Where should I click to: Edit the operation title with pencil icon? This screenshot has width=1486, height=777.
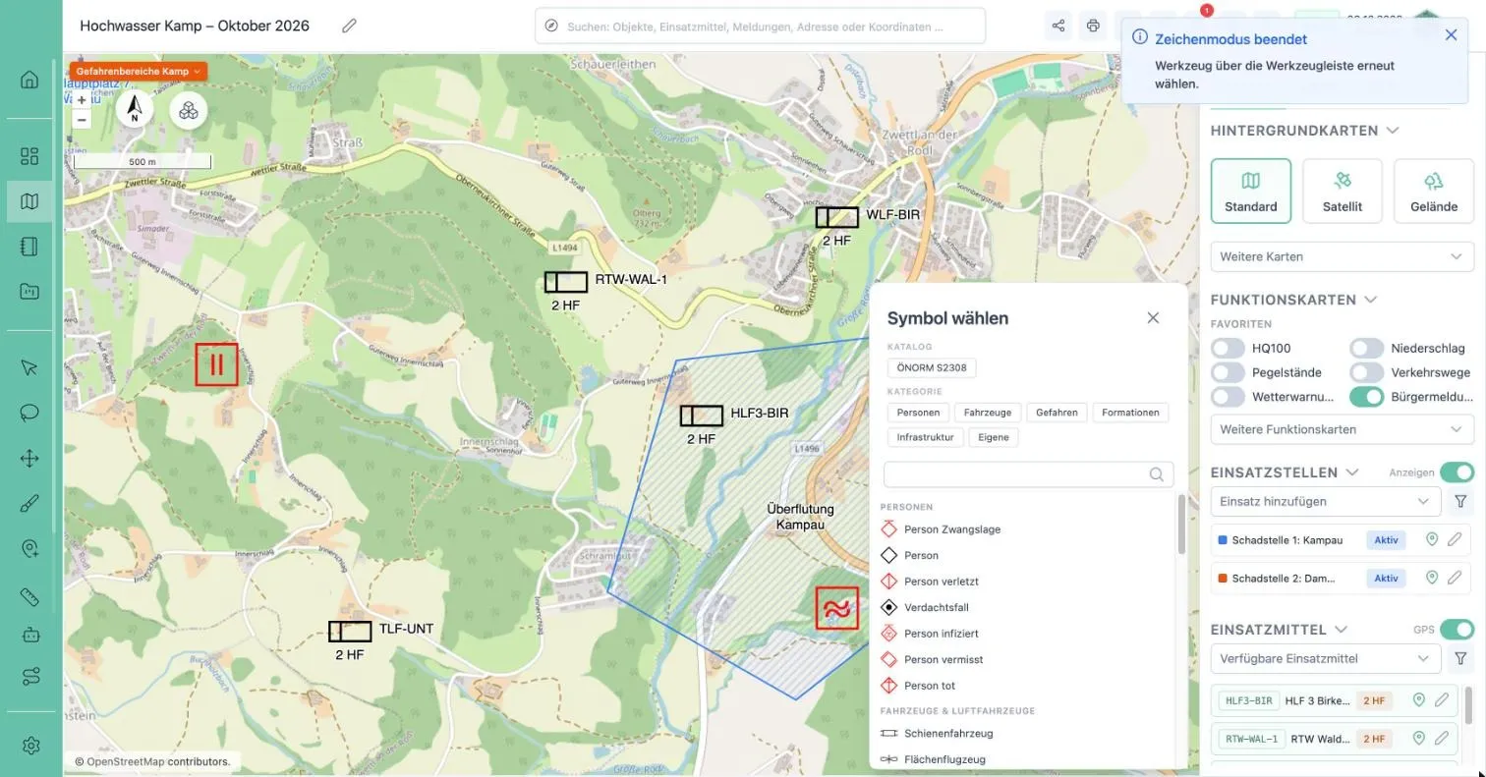pyautogui.click(x=349, y=26)
